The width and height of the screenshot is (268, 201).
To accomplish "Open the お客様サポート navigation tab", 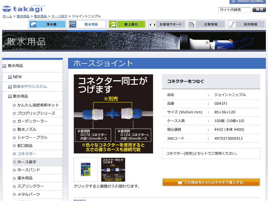I will (x=167, y=24).
